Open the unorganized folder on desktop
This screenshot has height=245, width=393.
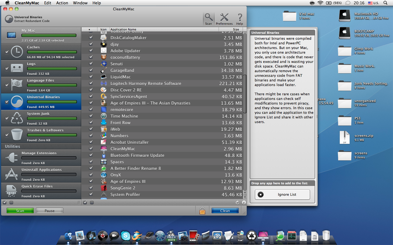[x=344, y=103]
